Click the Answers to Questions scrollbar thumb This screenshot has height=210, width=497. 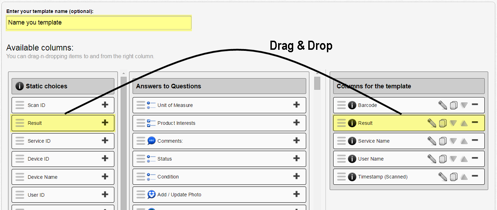pyautogui.click(x=317, y=83)
